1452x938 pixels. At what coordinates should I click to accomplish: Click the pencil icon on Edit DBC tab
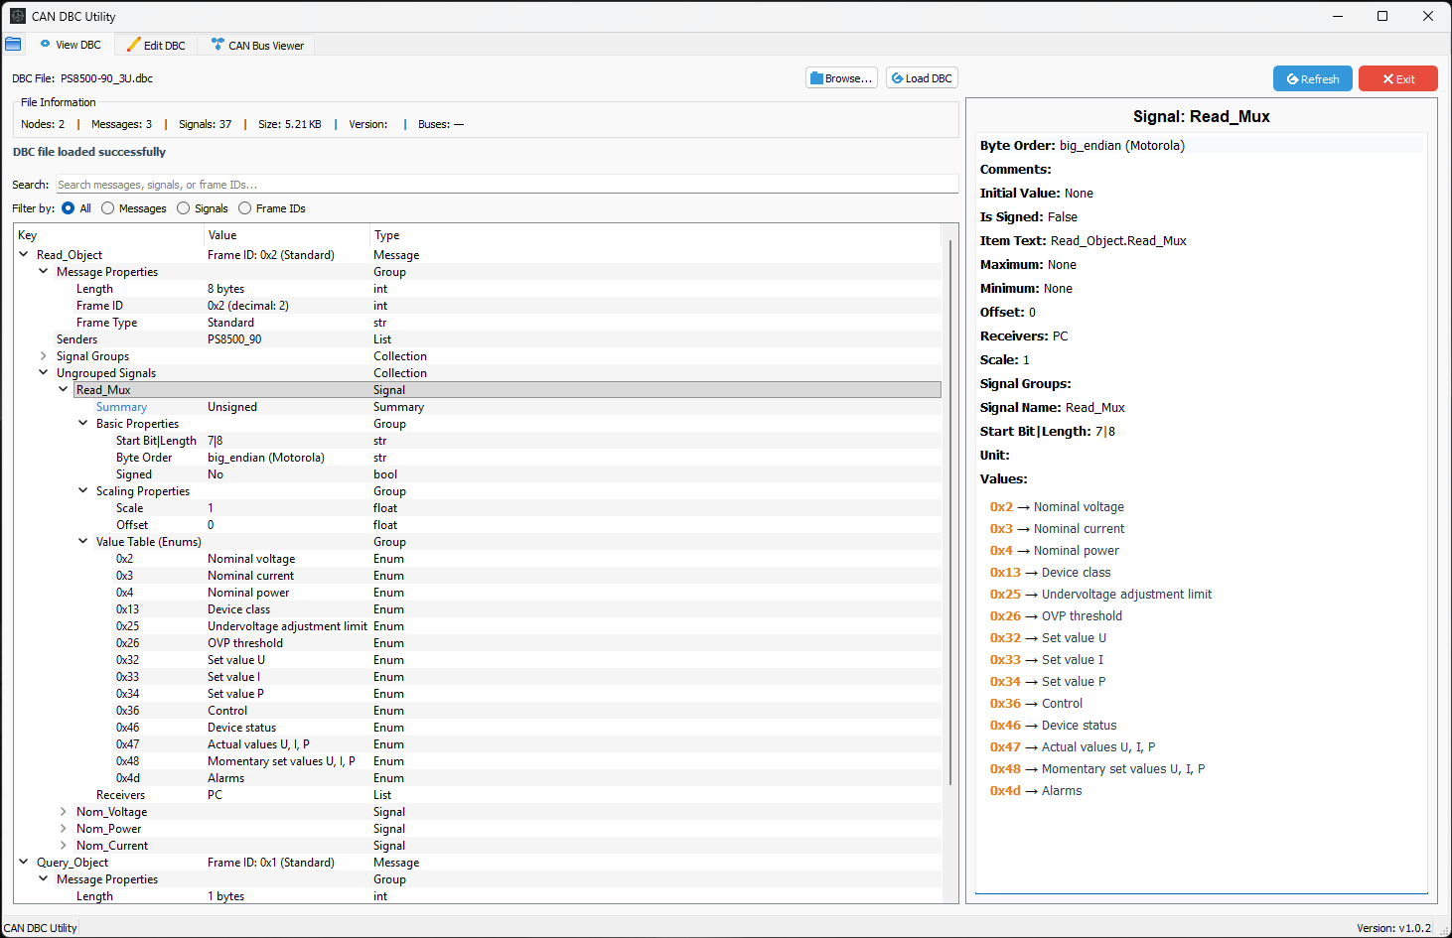[x=131, y=44]
